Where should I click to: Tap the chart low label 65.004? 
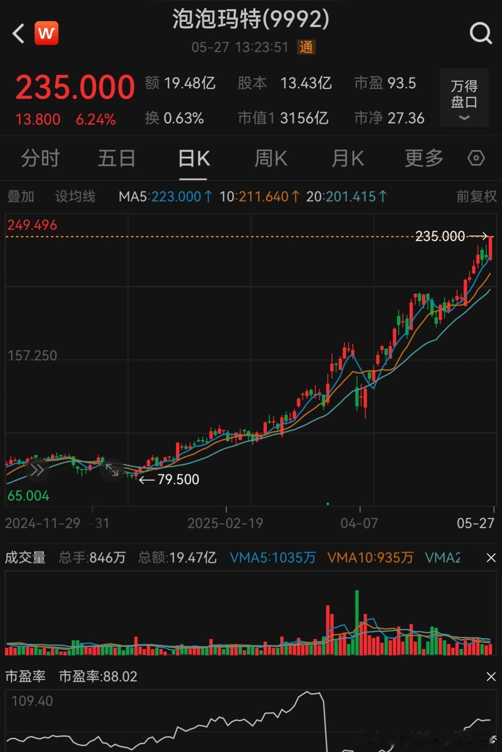tap(28, 496)
